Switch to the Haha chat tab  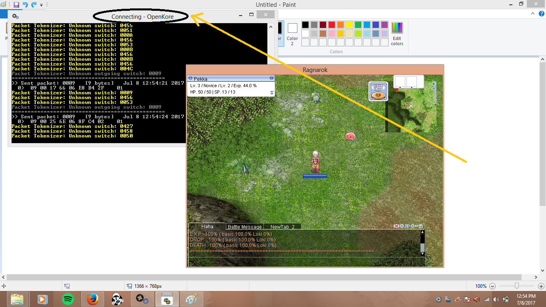click(x=207, y=226)
